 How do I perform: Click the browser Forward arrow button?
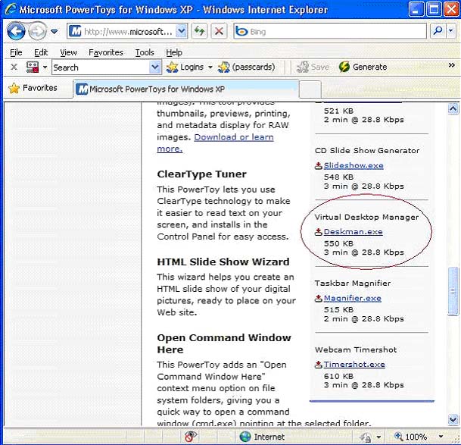click(x=37, y=31)
